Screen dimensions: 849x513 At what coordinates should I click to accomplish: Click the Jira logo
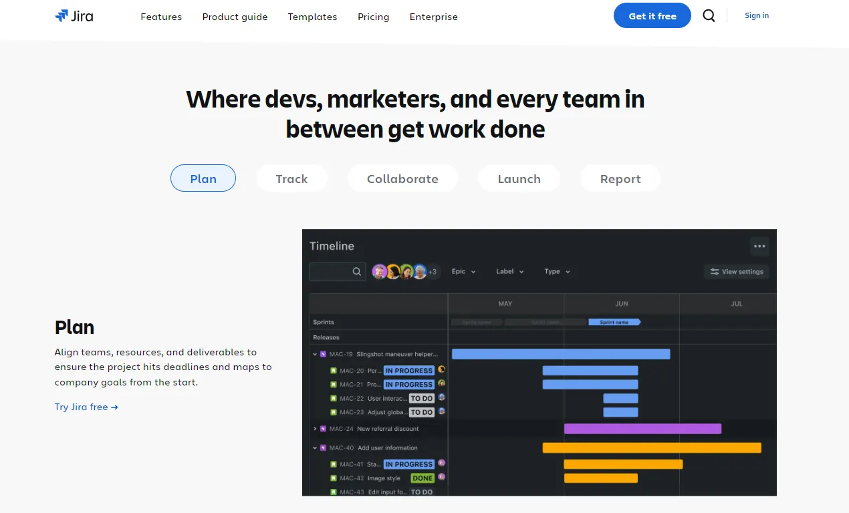coord(74,16)
